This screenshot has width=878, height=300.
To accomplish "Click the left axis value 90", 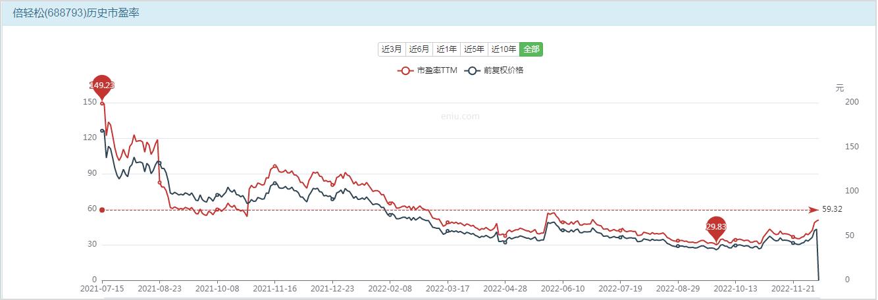I will [92, 174].
